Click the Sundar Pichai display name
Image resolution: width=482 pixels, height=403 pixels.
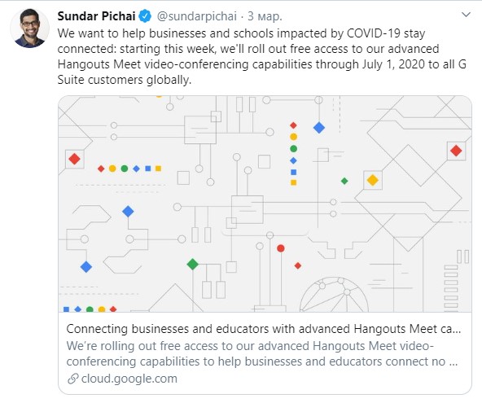coord(96,16)
